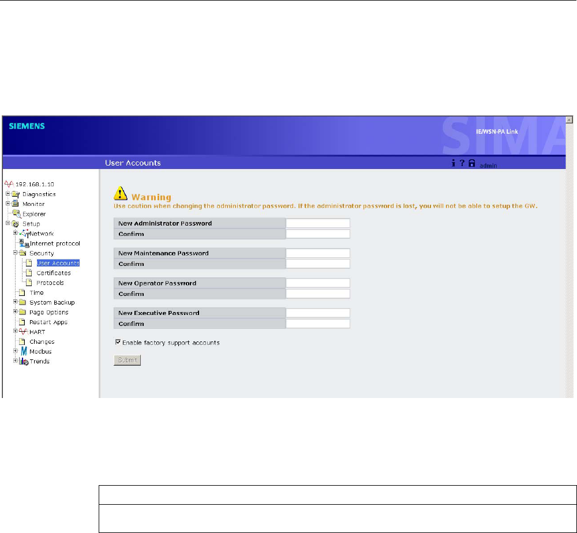Click the Security open-folder icon

[x=23, y=253]
